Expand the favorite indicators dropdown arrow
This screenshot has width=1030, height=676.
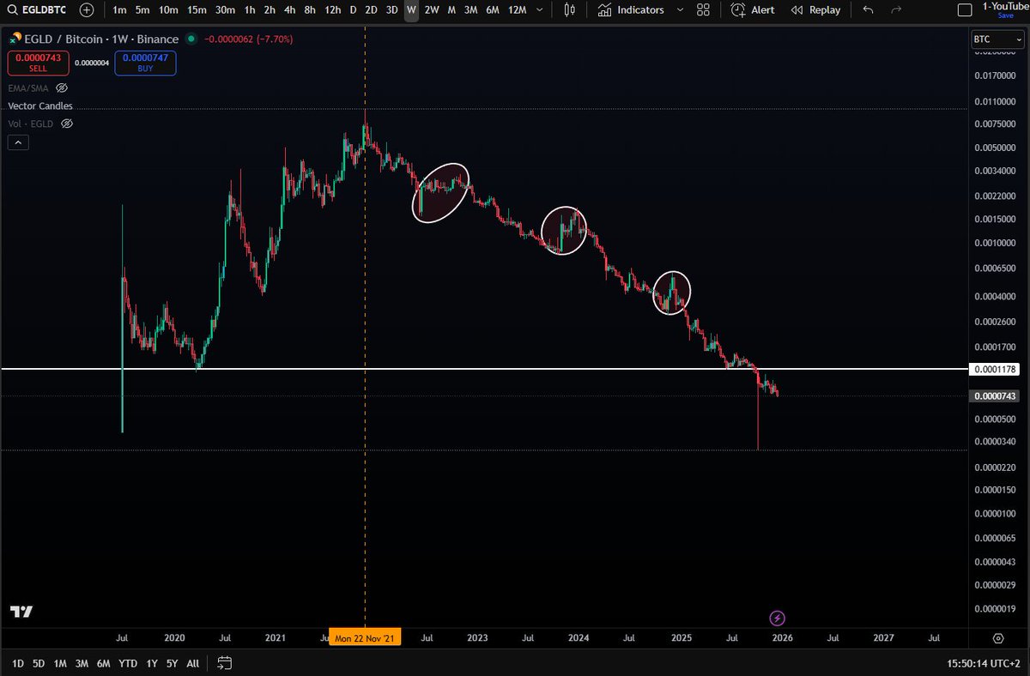[680, 10]
